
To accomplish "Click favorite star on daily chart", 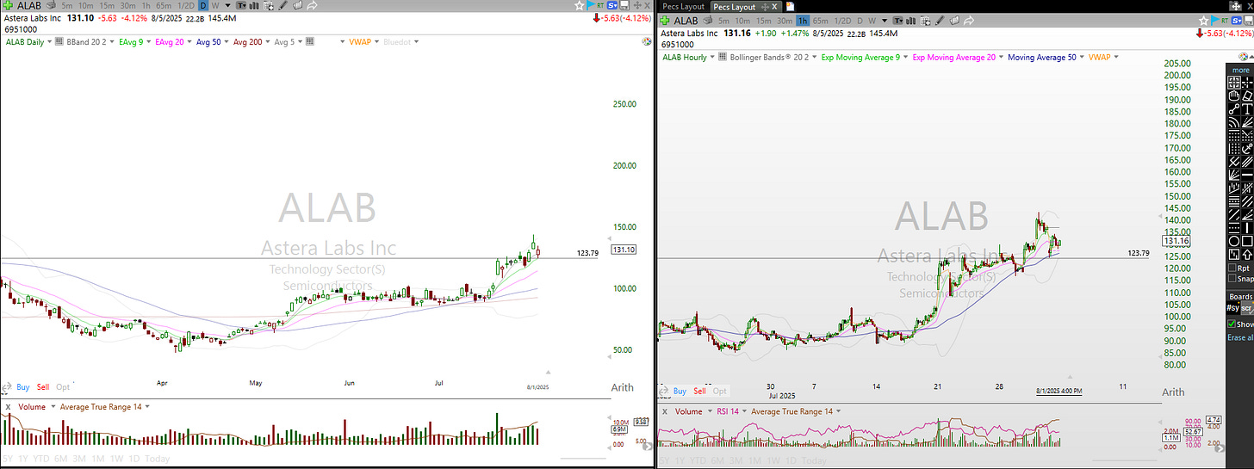I will pyautogui.click(x=579, y=5).
